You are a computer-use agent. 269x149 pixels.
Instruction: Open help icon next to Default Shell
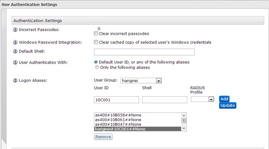pyautogui.click(x=15, y=52)
